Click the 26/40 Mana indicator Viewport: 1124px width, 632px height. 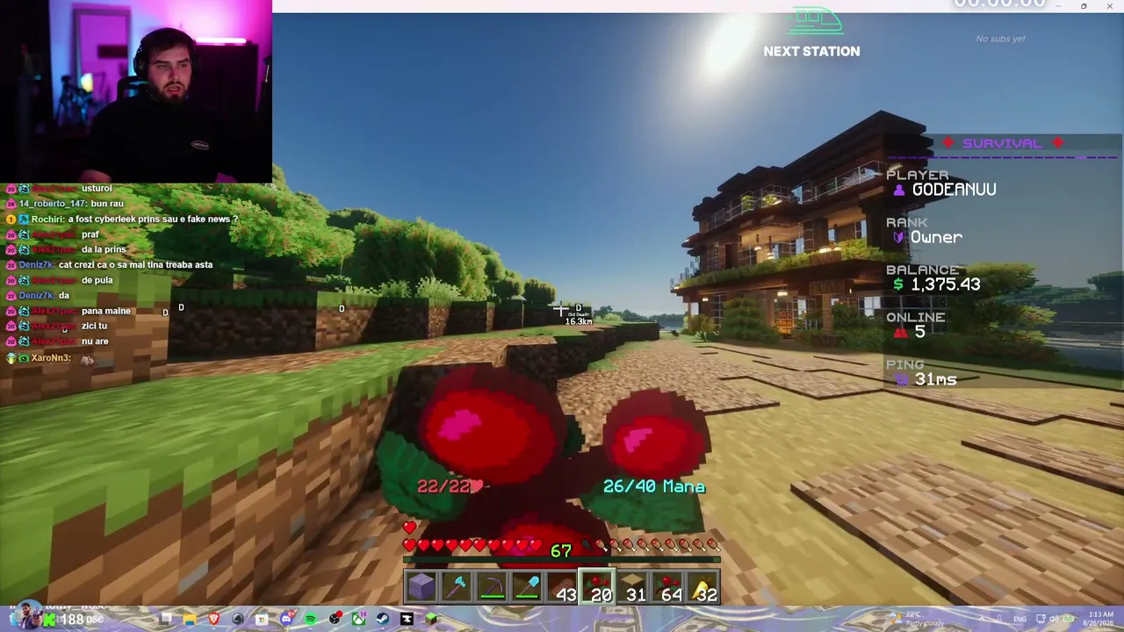pos(654,486)
